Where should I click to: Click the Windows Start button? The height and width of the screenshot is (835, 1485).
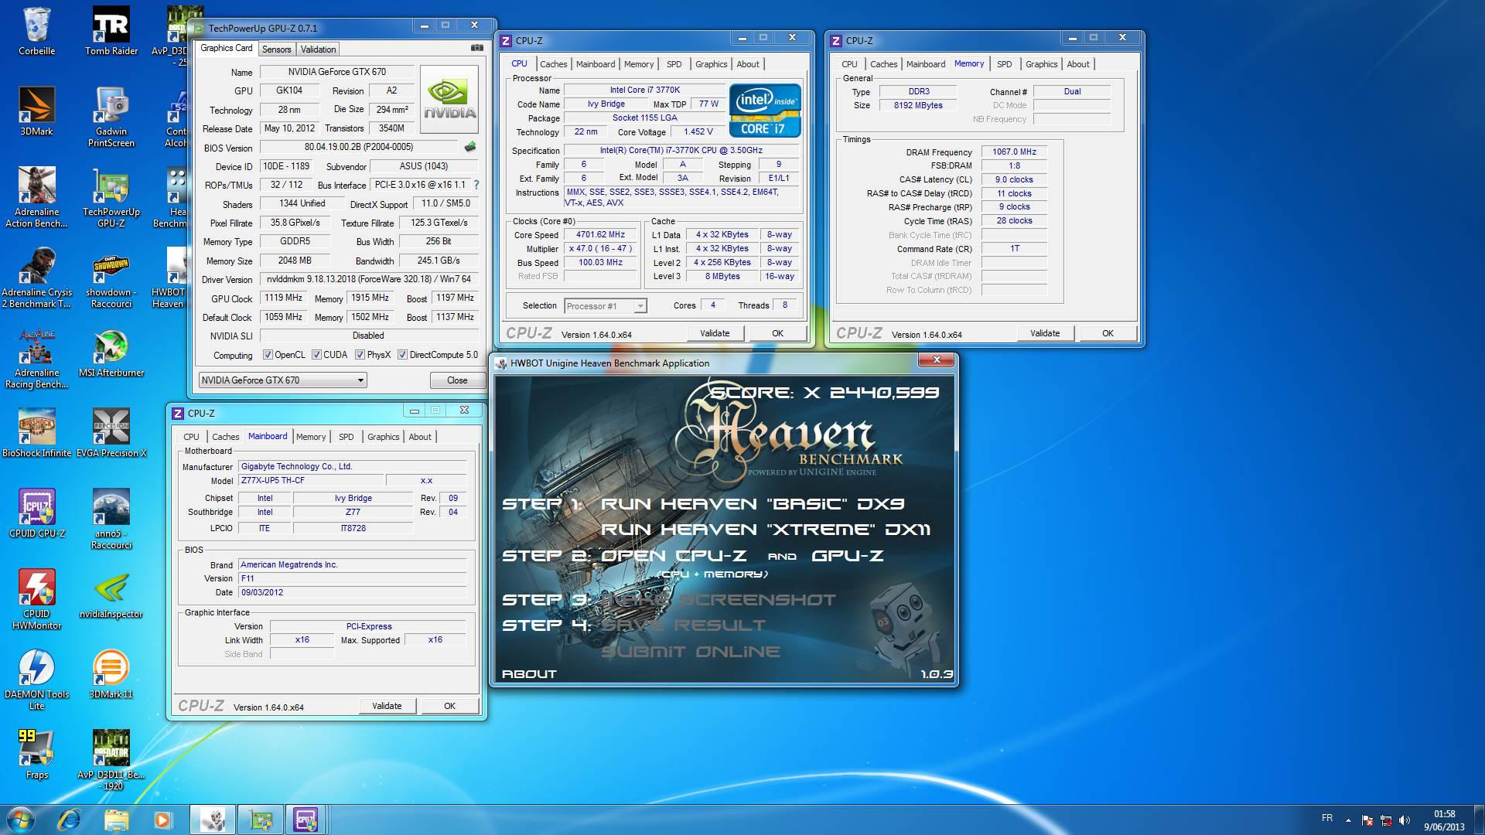pos(21,820)
